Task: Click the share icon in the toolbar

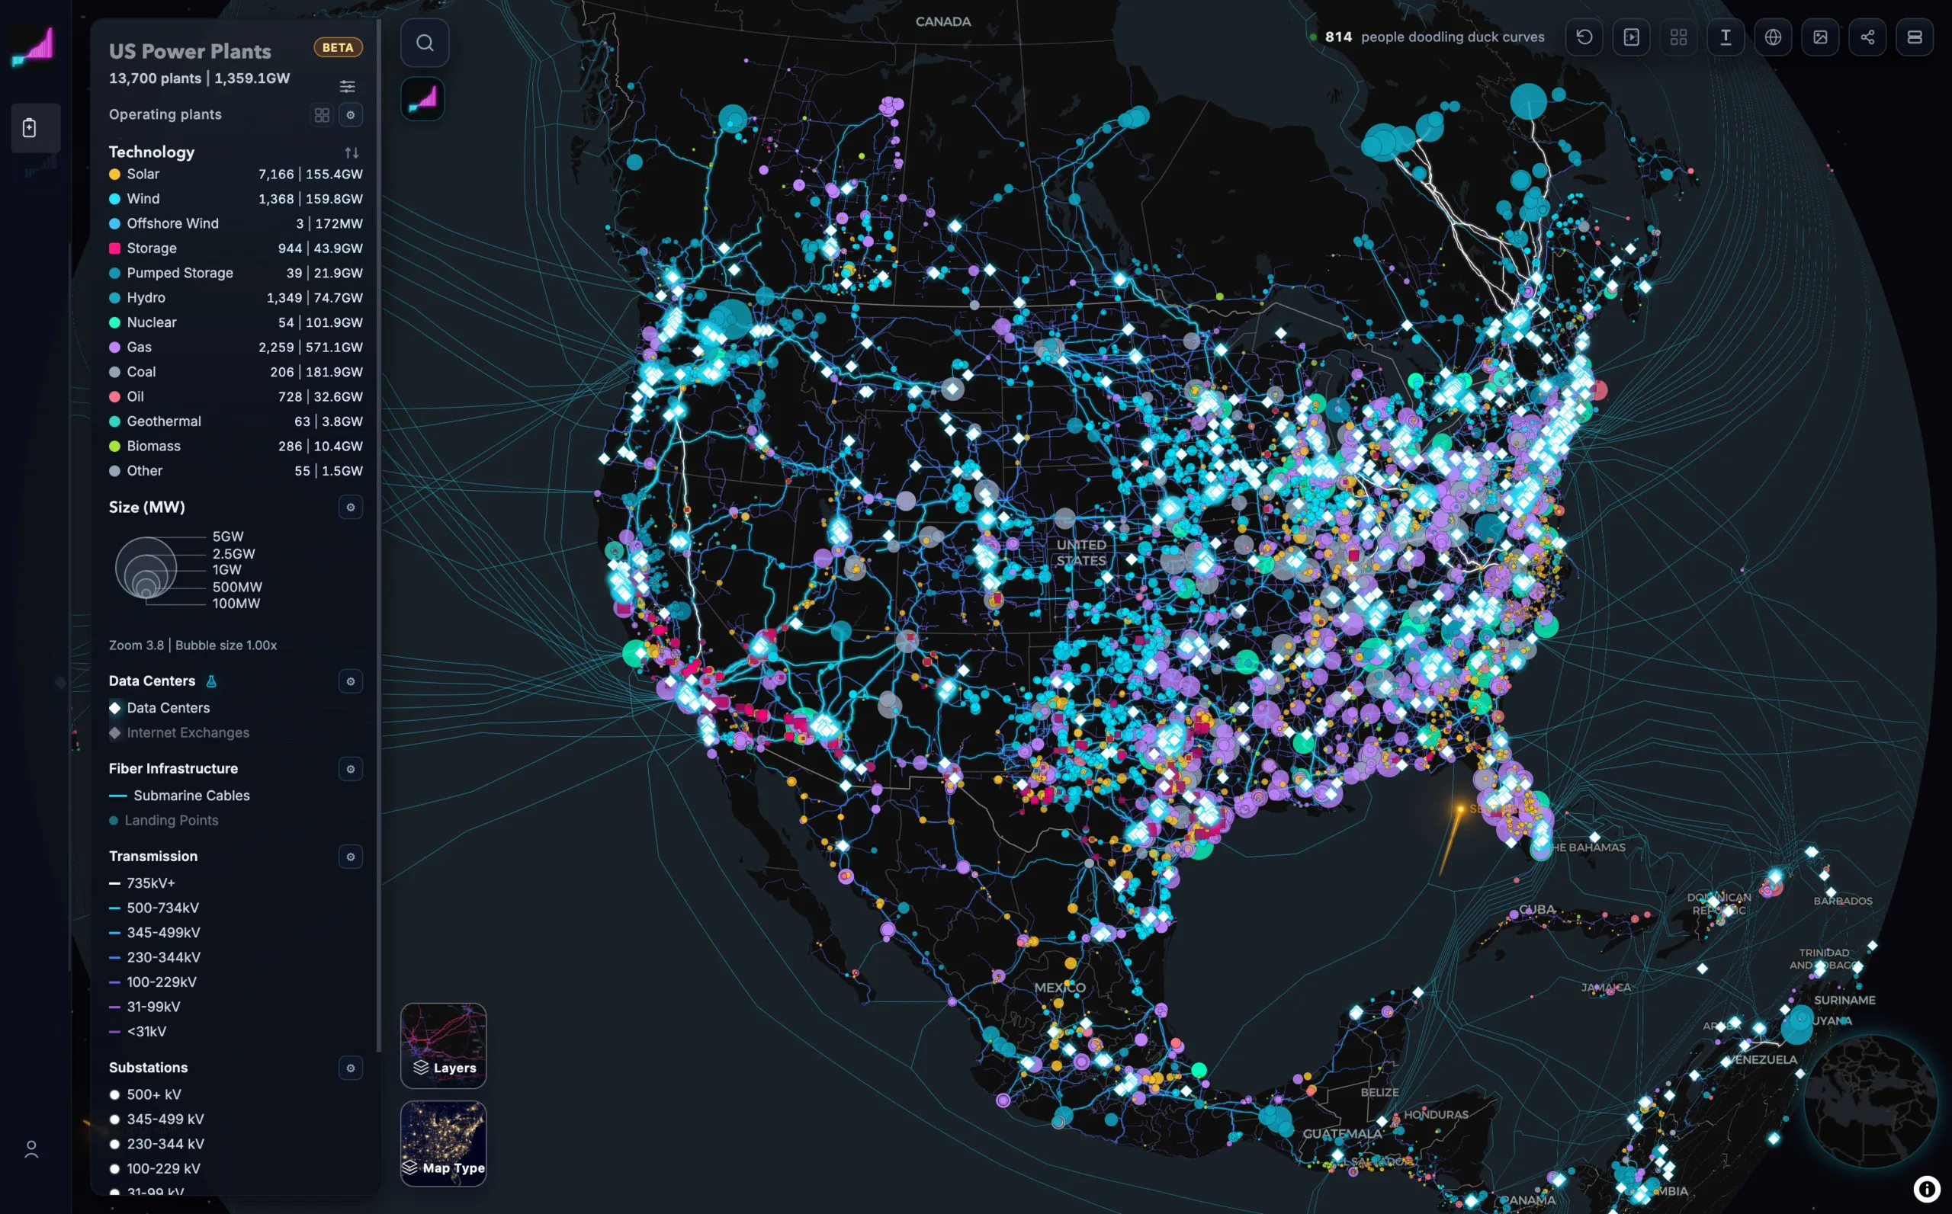Action: [1867, 37]
